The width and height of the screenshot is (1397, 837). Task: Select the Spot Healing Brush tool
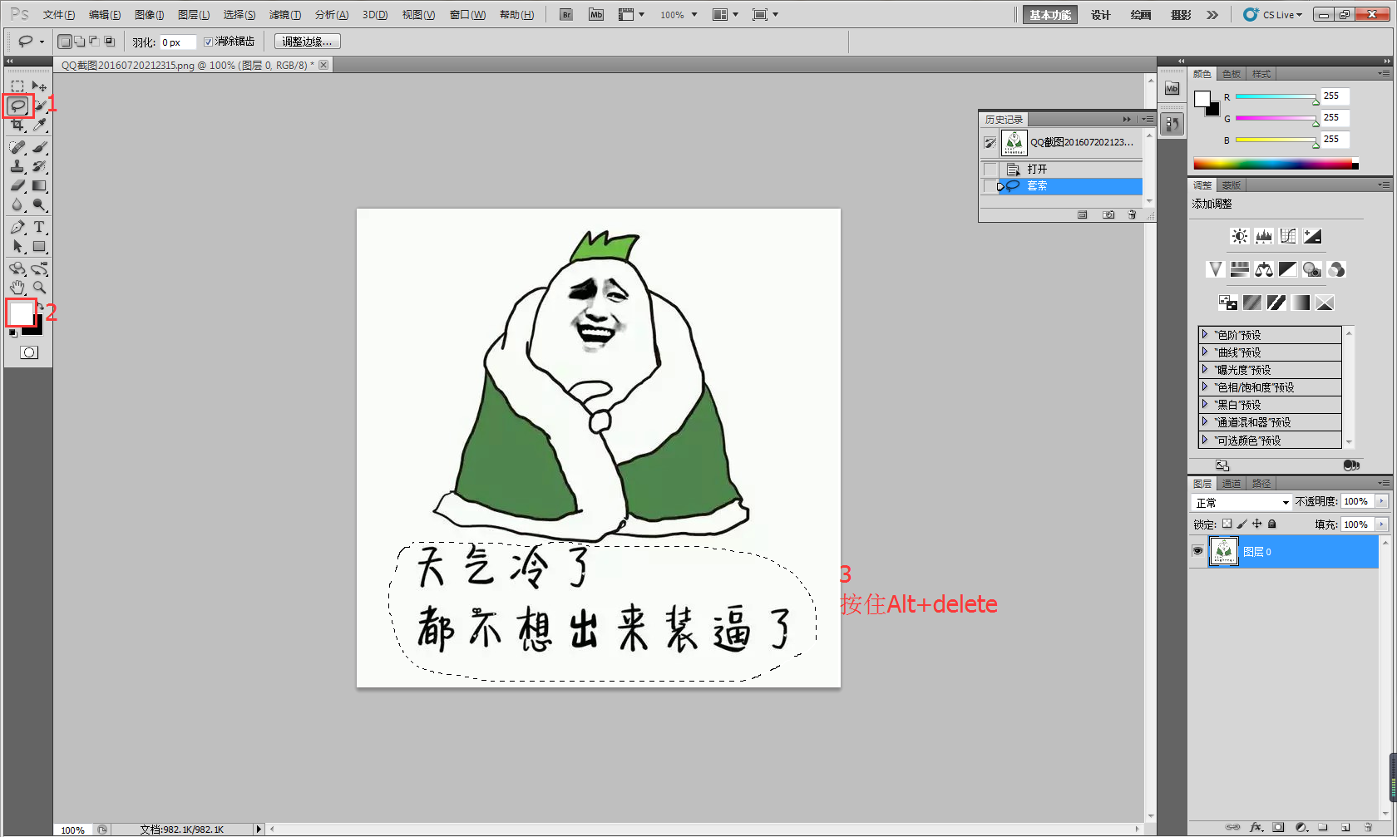pos(17,147)
